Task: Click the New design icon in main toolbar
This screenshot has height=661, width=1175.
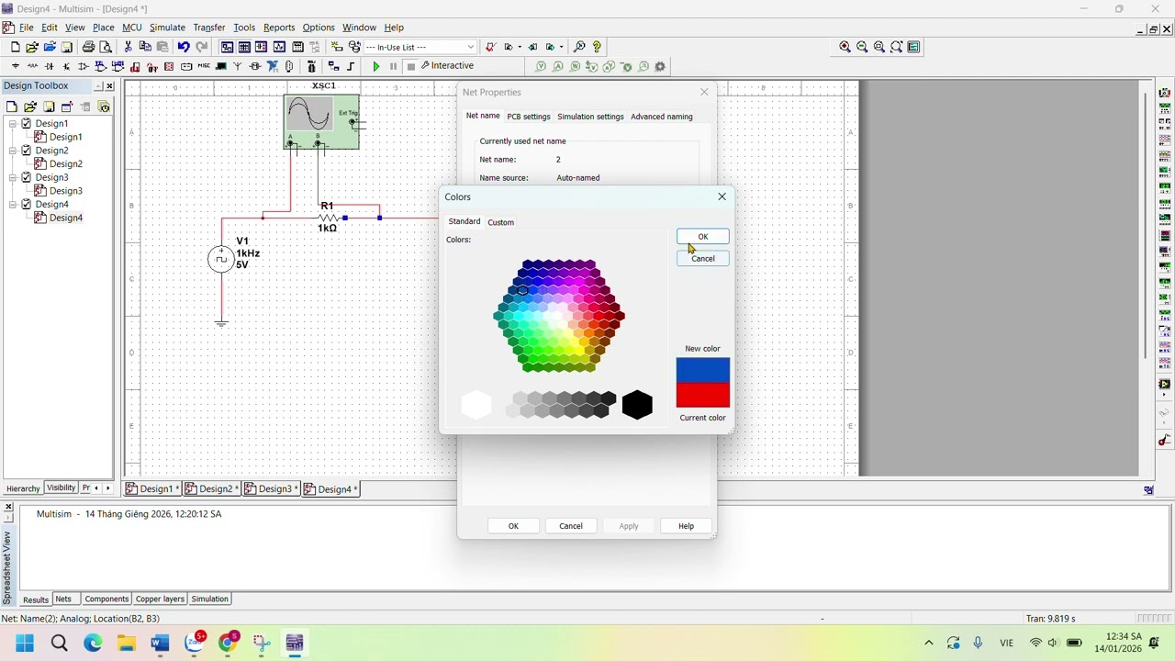Action: [15, 47]
